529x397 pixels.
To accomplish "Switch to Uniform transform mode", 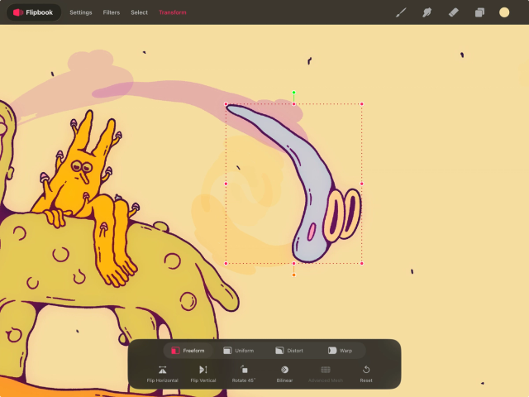I will pyautogui.click(x=238, y=351).
